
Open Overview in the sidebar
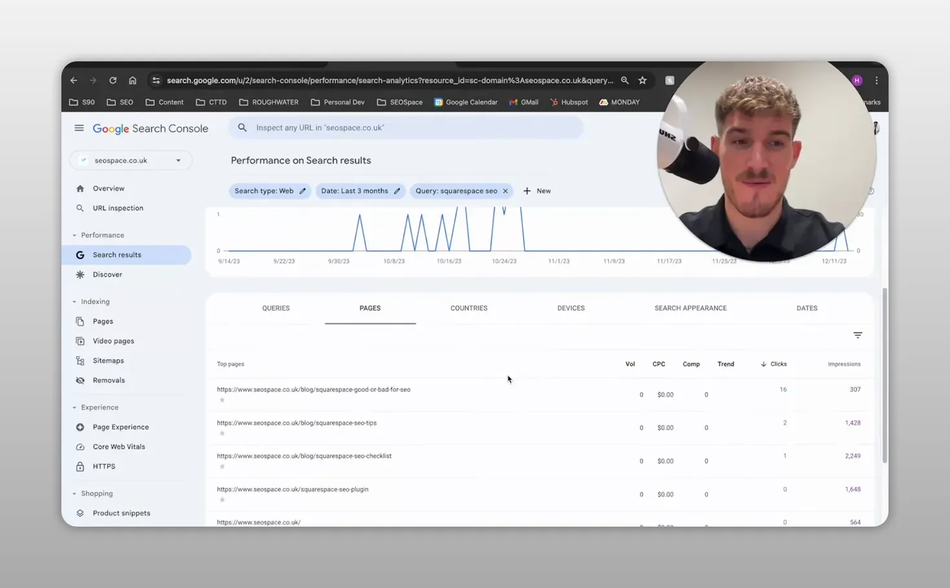108,189
